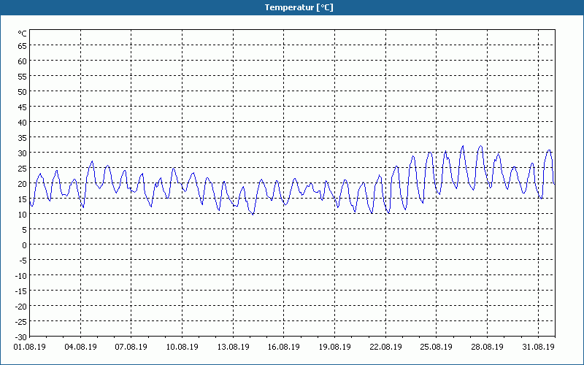Click the 35 value on temperature axis

coord(23,138)
